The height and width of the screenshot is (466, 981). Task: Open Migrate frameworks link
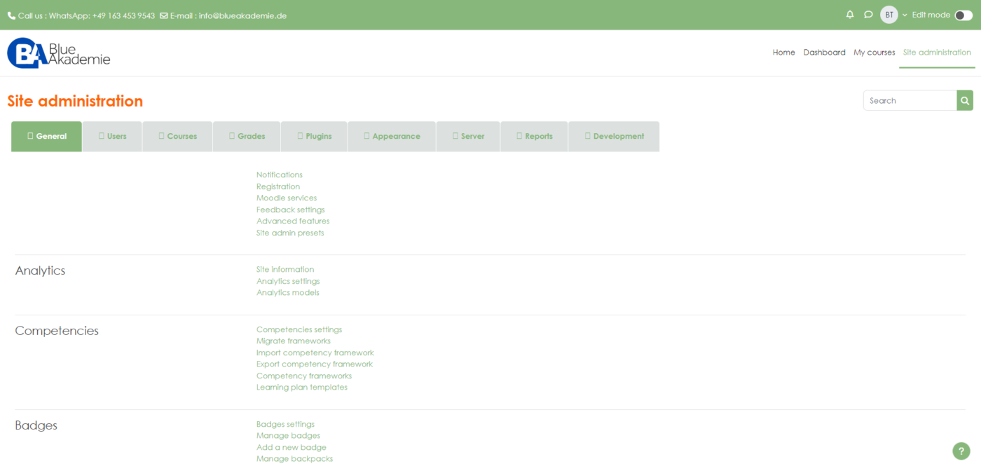point(294,341)
